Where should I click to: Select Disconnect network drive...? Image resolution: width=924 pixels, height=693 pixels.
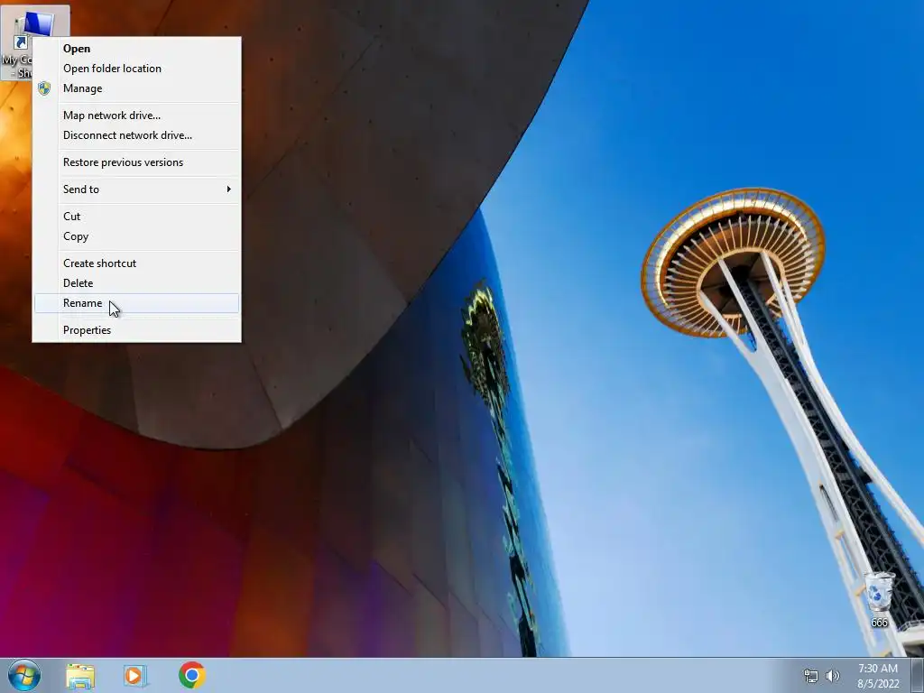137,135
